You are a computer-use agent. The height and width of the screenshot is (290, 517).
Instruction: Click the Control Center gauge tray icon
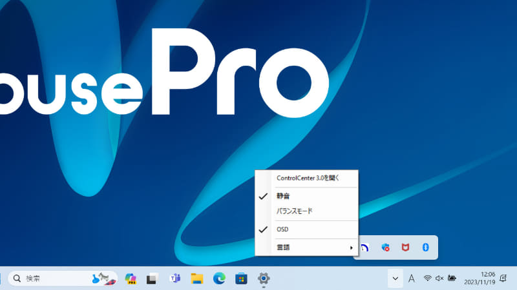tap(364, 247)
